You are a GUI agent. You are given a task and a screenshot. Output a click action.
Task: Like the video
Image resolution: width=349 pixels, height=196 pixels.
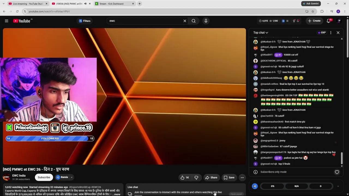[185, 177]
